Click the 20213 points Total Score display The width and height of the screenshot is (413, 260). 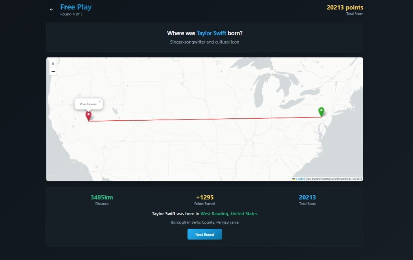coord(344,7)
